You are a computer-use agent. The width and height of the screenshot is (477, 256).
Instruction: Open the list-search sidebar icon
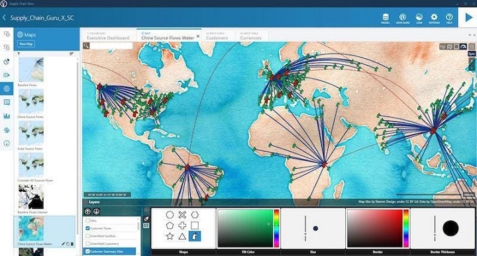coord(7,48)
